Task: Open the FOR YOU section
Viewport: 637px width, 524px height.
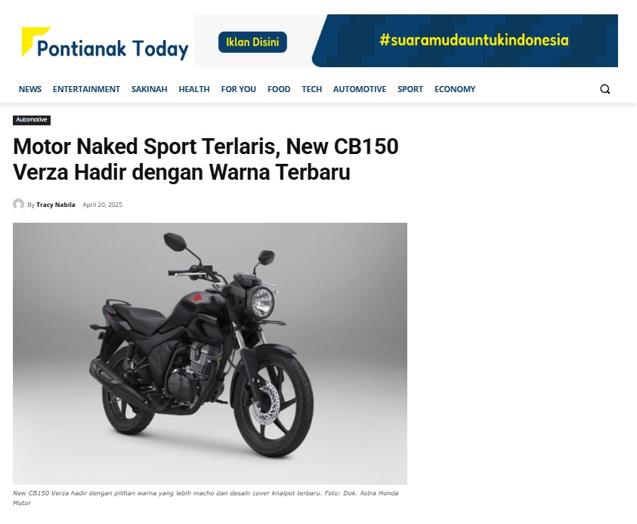Action: click(x=239, y=89)
